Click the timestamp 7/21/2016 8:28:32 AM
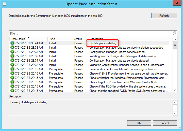Image resolution: width=183 pixels, height=131 pixels. [29, 65]
